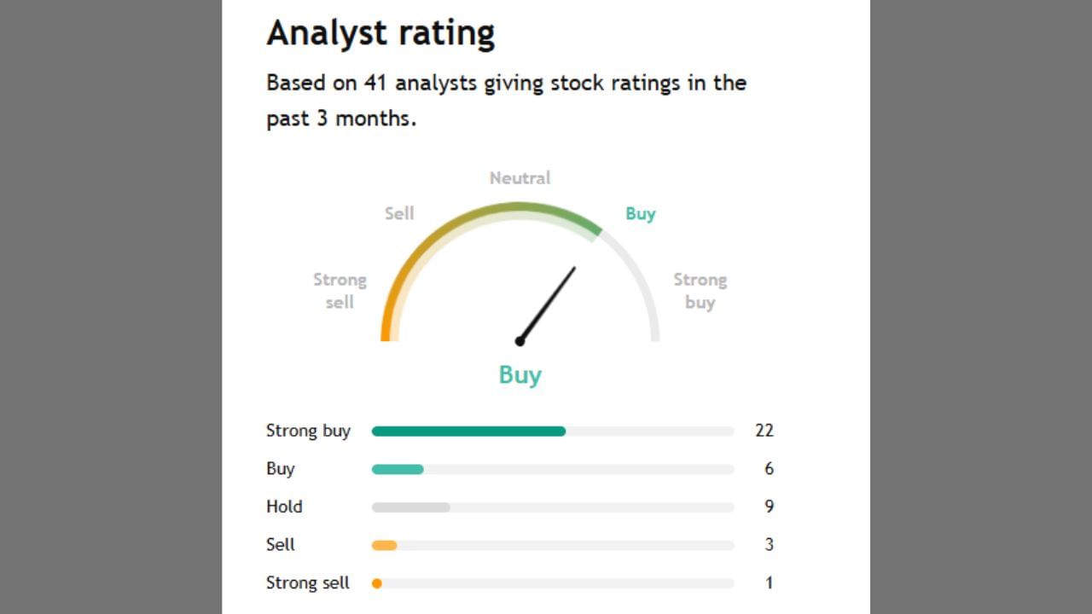Click the Strong buy rating bar
This screenshot has width=1092, height=614.
tap(468, 432)
